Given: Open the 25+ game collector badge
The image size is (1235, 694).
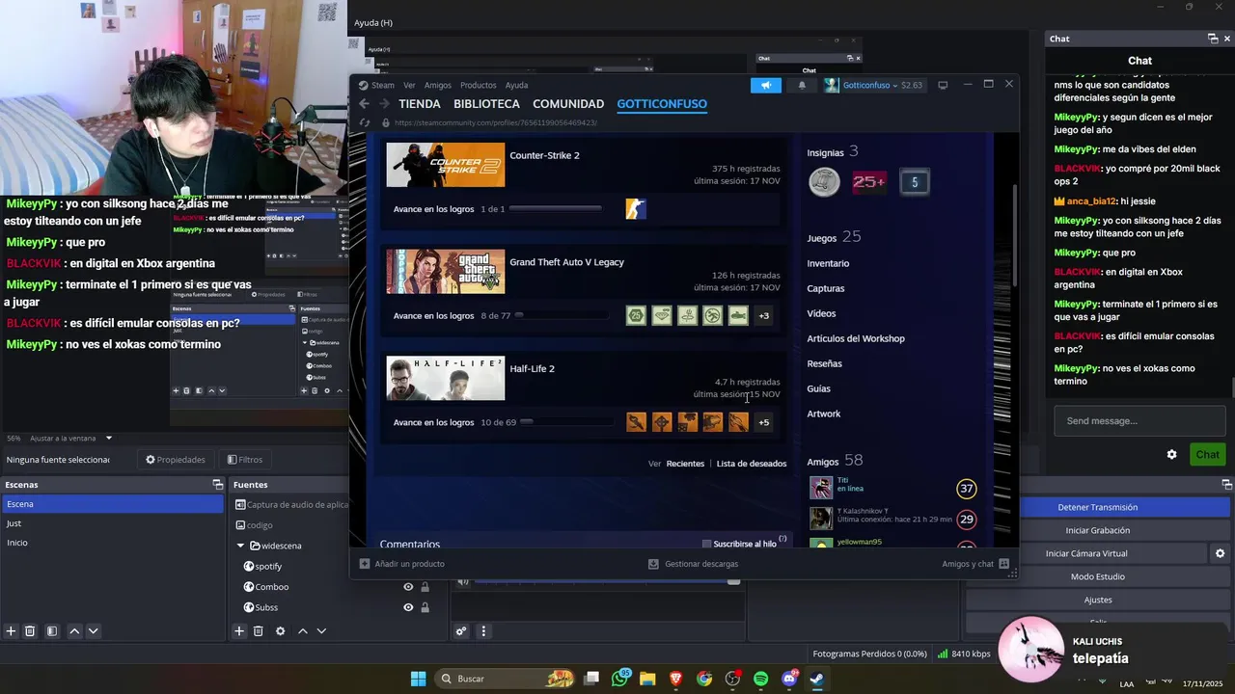Looking at the screenshot, I should 869,182.
